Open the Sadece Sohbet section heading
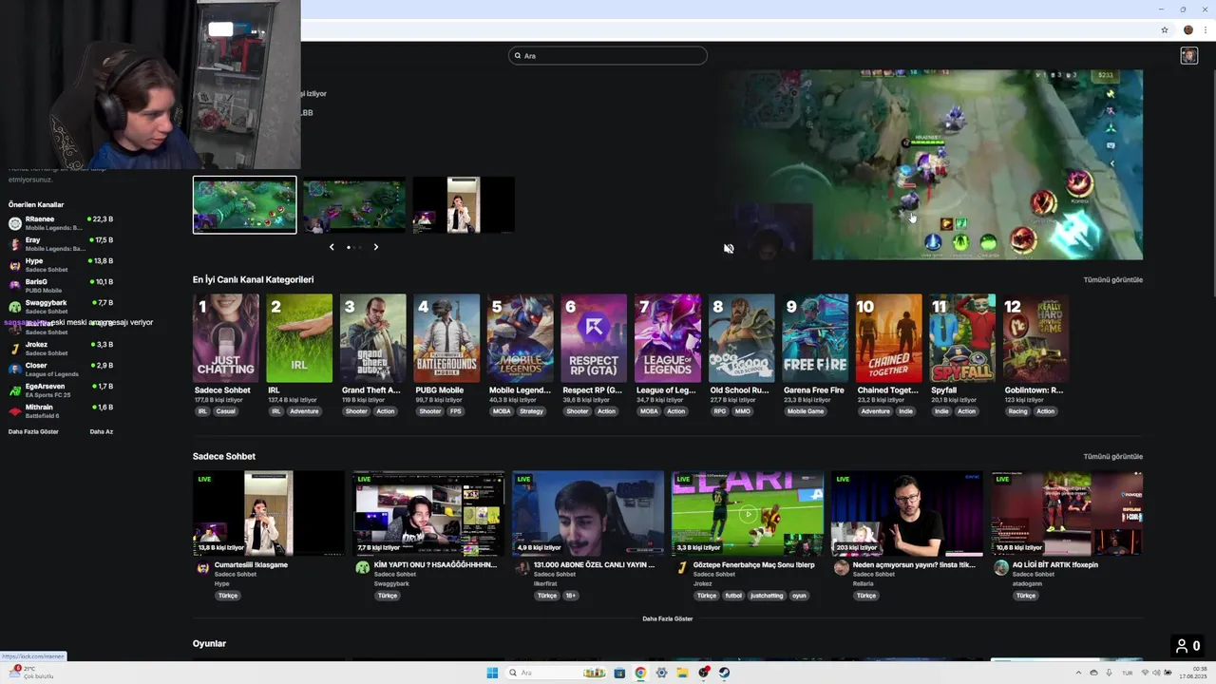This screenshot has height=684, width=1216. point(224,456)
